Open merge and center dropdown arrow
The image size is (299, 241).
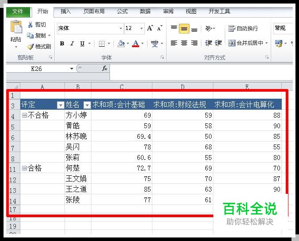point(267,43)
